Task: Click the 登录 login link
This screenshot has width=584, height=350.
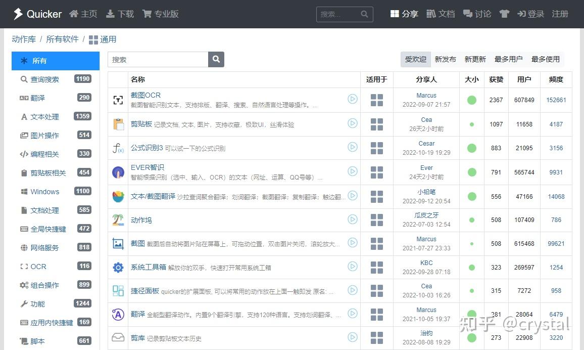Action: point(531,14)
